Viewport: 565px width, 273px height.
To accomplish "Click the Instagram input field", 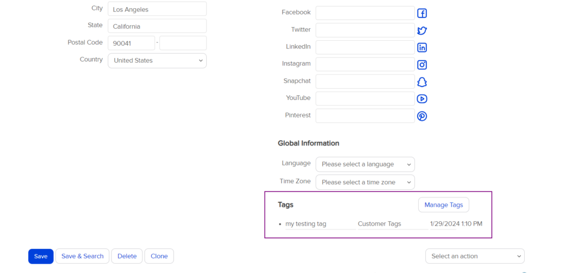I will [365, 65].
